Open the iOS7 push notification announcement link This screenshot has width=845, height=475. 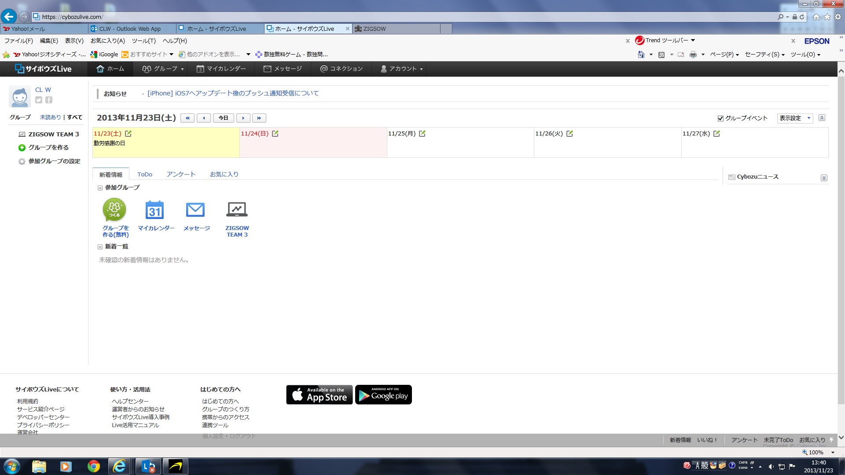click(x=233, y=93)
